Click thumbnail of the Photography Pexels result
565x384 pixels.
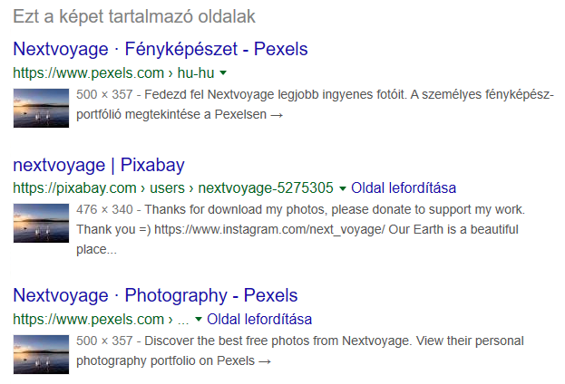point(42,353)
